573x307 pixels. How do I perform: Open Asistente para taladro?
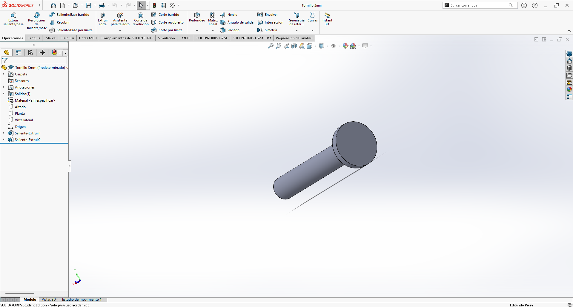[x=120, y=19]
